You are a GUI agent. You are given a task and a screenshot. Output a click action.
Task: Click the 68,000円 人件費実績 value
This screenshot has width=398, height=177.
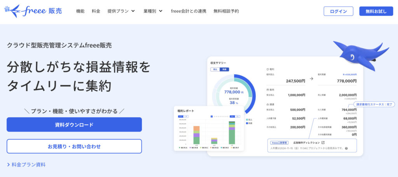[x=350, y=118]
